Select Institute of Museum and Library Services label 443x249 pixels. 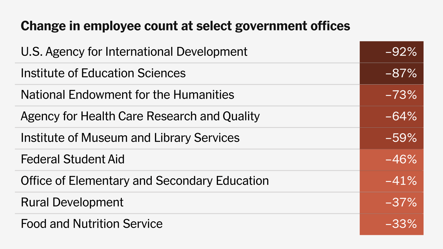130,138
